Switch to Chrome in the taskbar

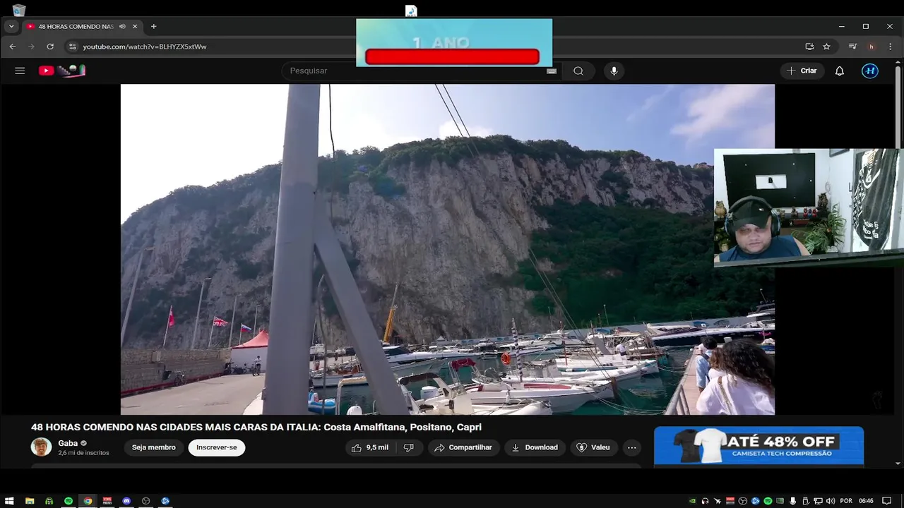tap(88, 501)
